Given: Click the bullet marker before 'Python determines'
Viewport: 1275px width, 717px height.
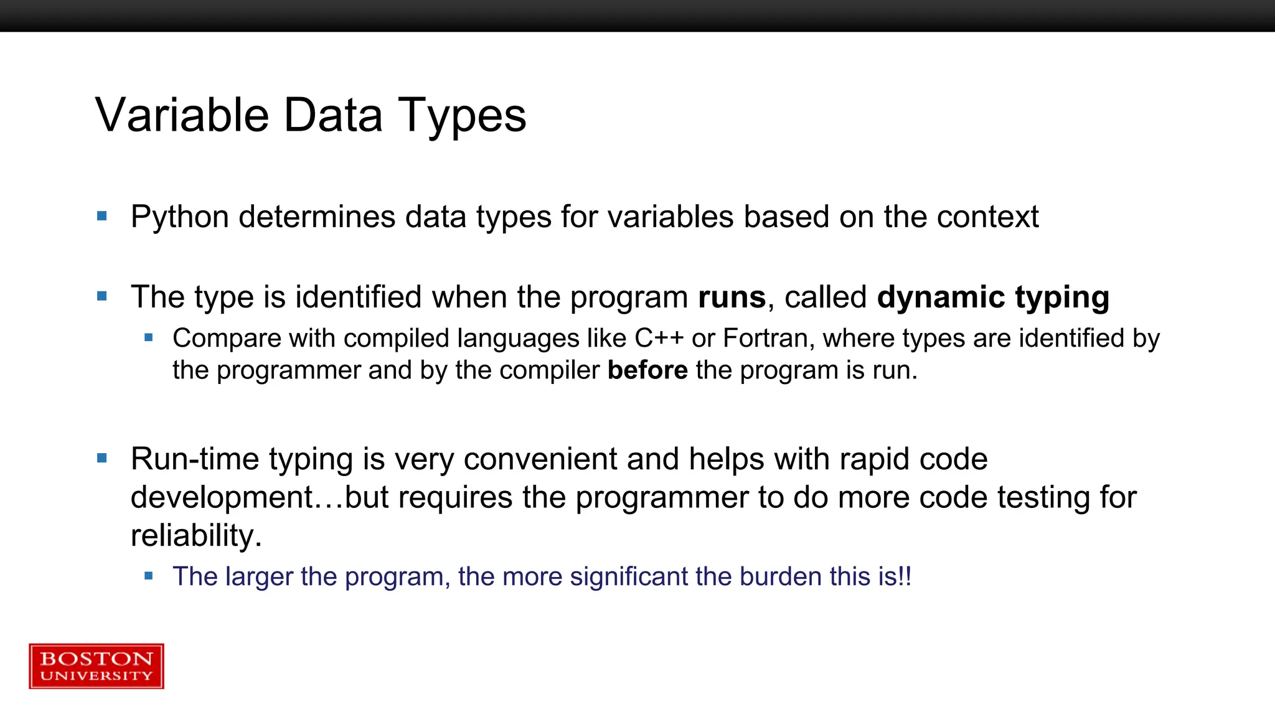Looking at the screenshot, I should point(102,217).
